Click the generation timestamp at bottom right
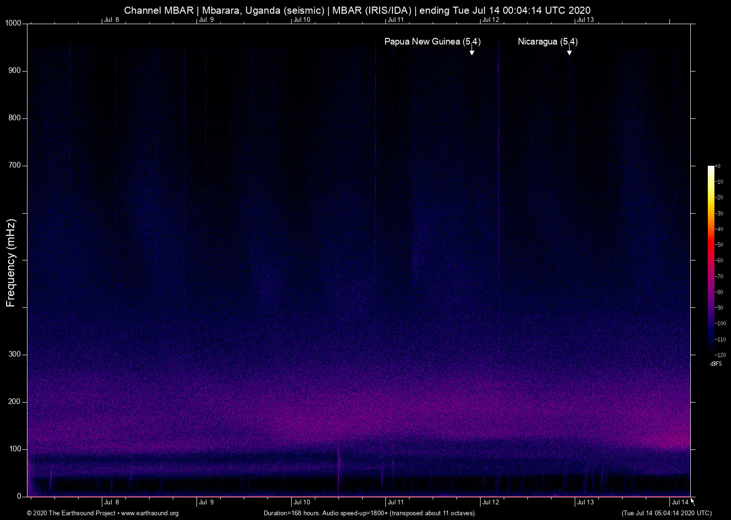Image resolution: width=731 pixels, height=520 pixels. 666,513
